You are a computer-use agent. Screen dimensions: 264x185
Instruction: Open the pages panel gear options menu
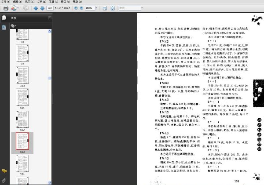point(13,26)
